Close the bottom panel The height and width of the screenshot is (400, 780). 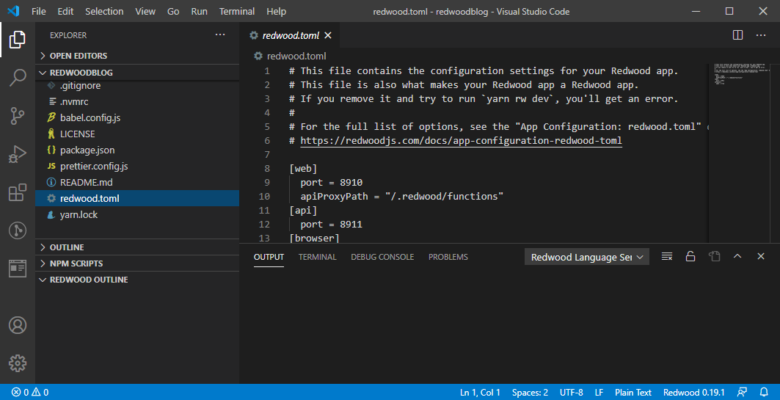(x=761, y=257)
